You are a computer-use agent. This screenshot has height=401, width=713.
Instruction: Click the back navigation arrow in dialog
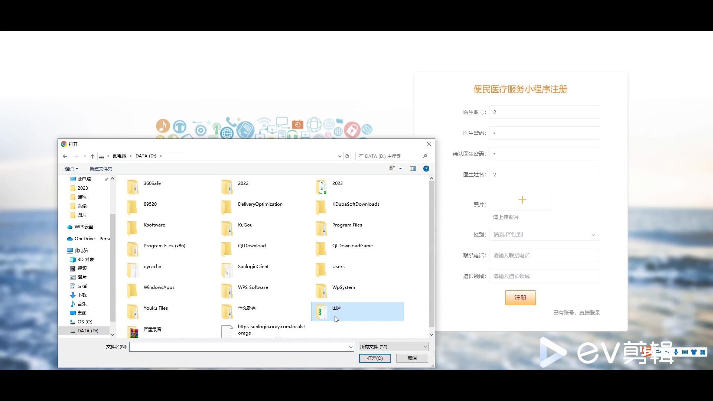coord(65,156)
